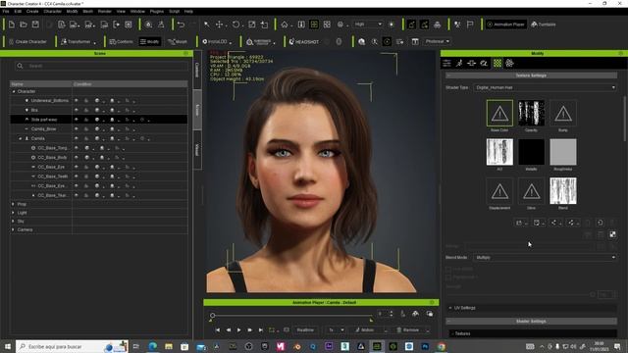628x353 pixels.
Task: Open the Turntable tool
Action: coord(544,25)
